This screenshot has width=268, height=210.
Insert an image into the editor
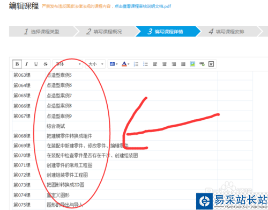[192, 64]
